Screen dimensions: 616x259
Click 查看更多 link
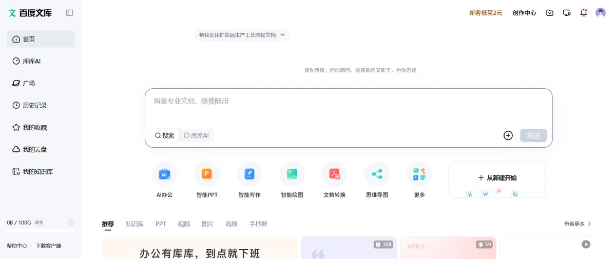[x=577, y=224]
